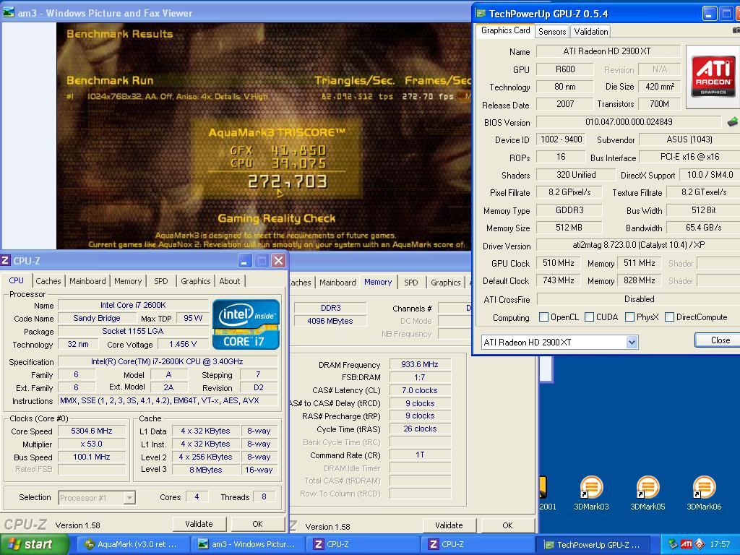Viewport: 740px width, 555px height.
Task: Switch to Mainboard tab in front CPU-Z window
Action: click(87, 281)
